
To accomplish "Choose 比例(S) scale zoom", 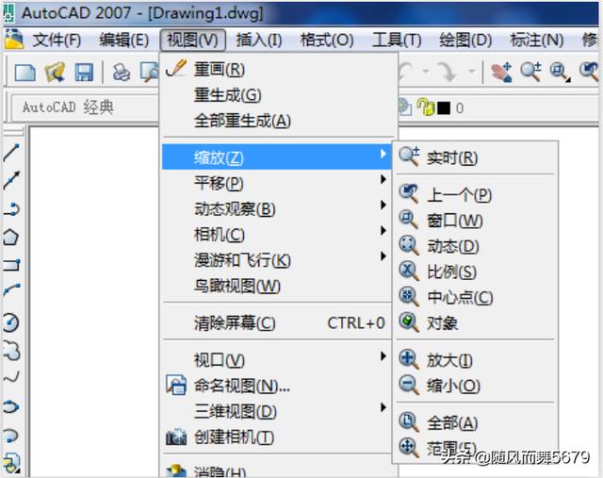I will tap(475, 272).
